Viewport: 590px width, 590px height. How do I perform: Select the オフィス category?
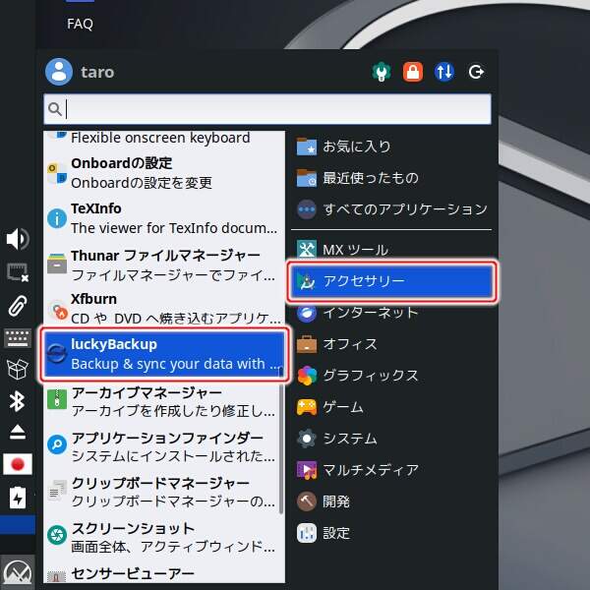pos(391,344)
